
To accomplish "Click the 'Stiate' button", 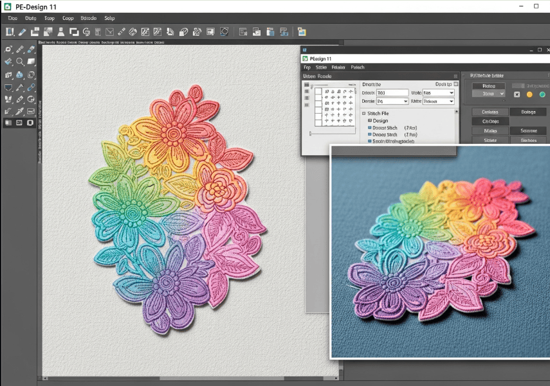I will pos(490,140).
